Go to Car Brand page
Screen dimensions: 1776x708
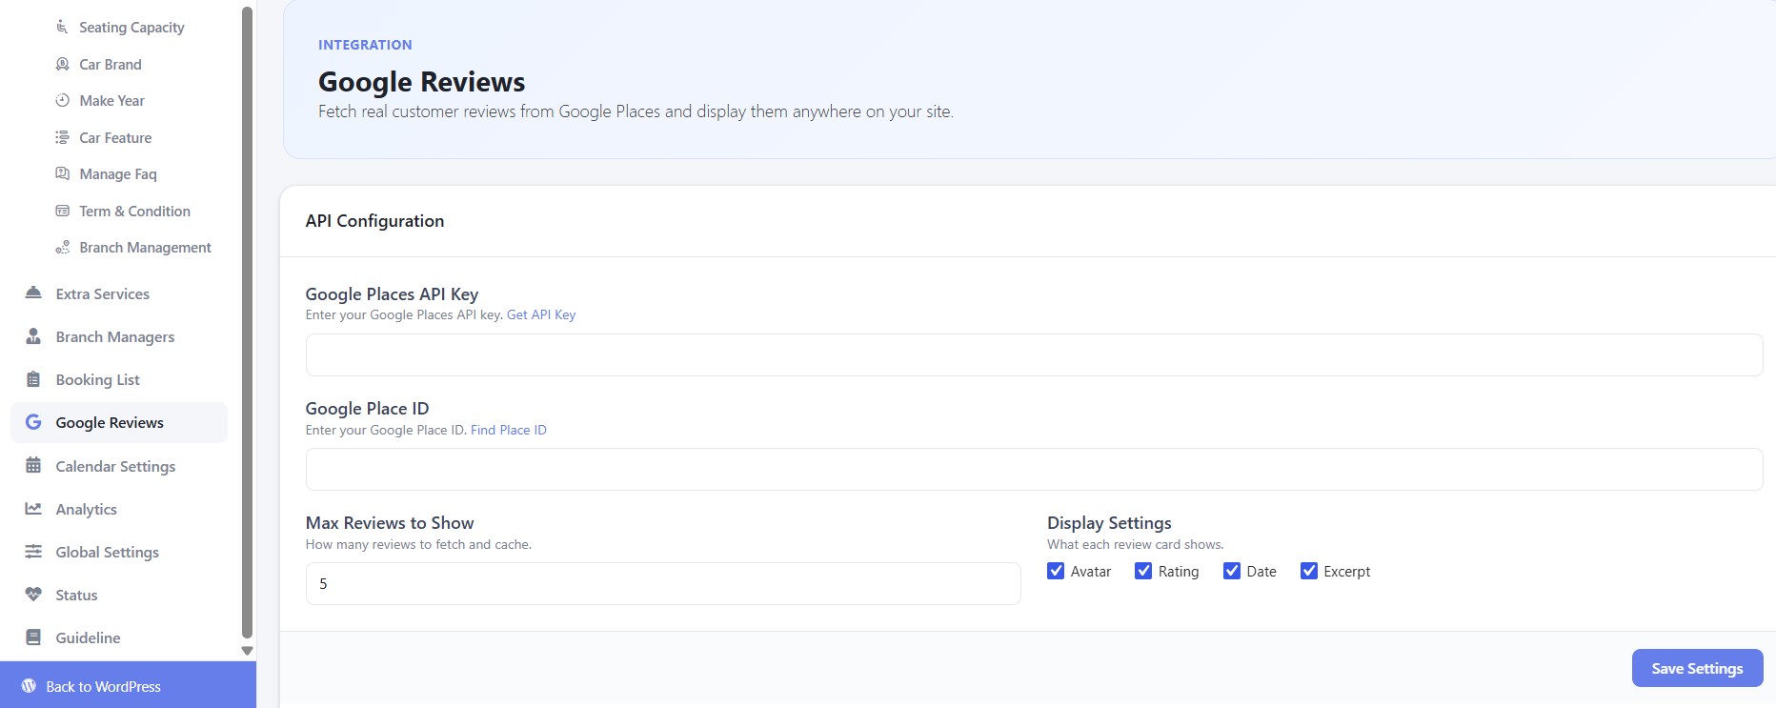tap(111, 64)
